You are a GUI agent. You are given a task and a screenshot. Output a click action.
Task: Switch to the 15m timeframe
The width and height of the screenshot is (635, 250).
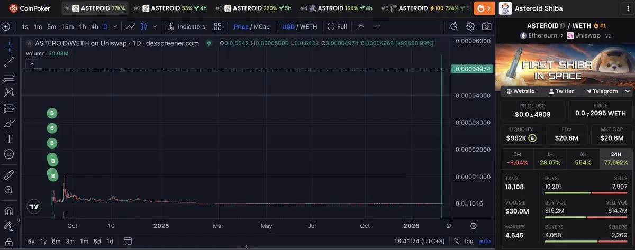(67, 26)
